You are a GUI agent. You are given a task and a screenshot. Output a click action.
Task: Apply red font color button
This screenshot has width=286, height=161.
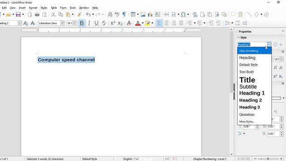pos(138,23)
